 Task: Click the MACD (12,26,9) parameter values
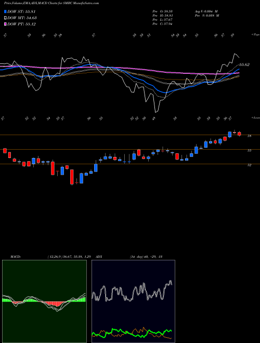click(x=69, y=257)
